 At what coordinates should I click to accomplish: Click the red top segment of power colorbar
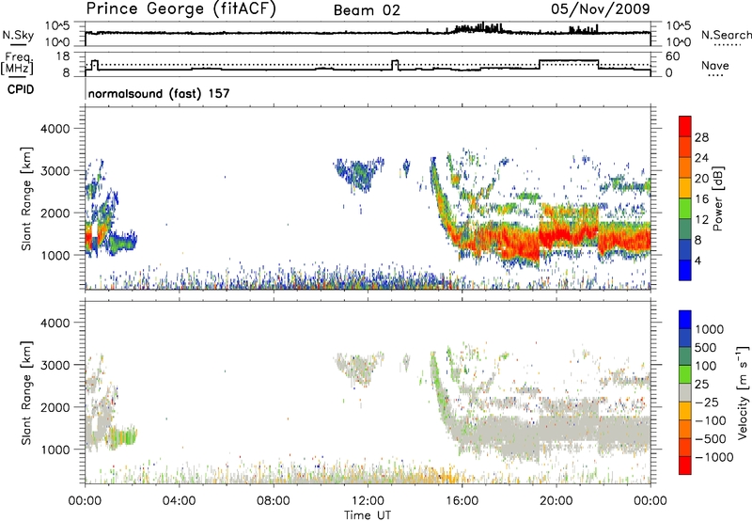[x=685, y=127]
